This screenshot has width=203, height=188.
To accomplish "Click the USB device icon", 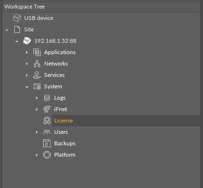I will 17,18.
